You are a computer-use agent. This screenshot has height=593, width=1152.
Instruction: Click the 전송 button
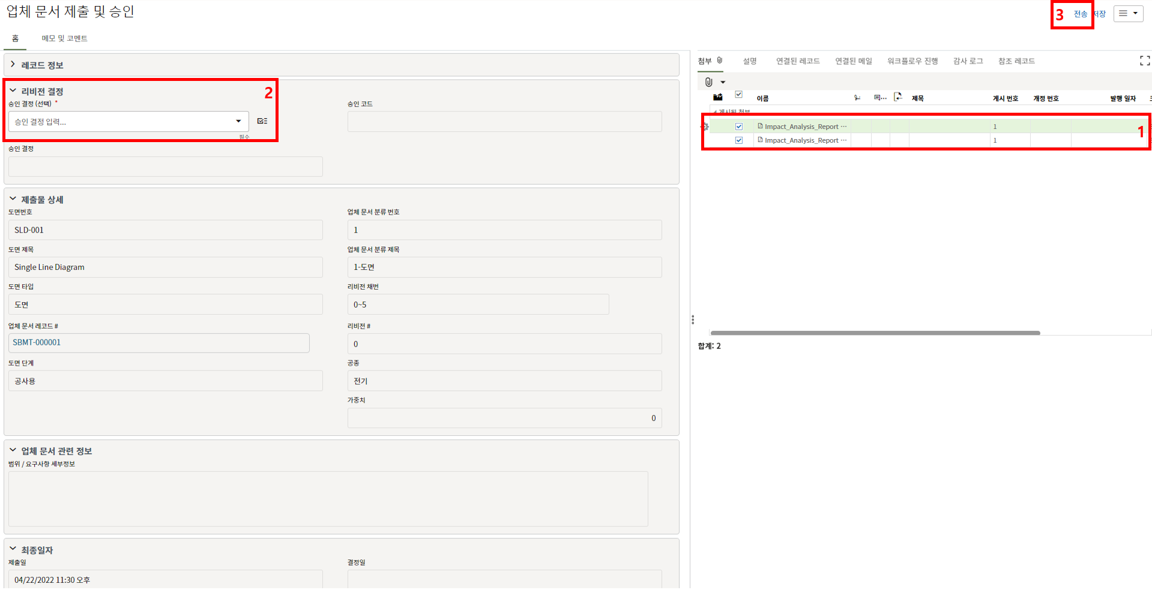1080,14
